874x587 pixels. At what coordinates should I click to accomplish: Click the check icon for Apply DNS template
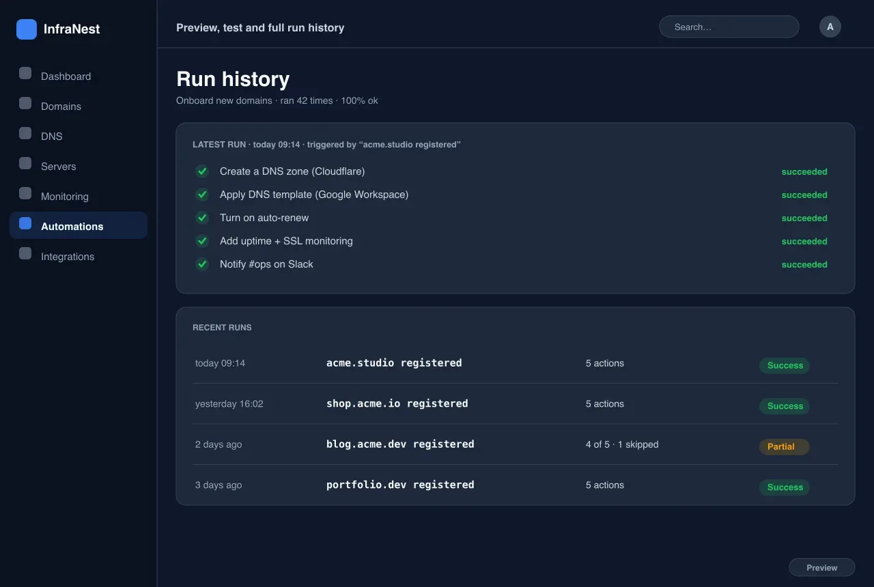[x=202, y=195]
